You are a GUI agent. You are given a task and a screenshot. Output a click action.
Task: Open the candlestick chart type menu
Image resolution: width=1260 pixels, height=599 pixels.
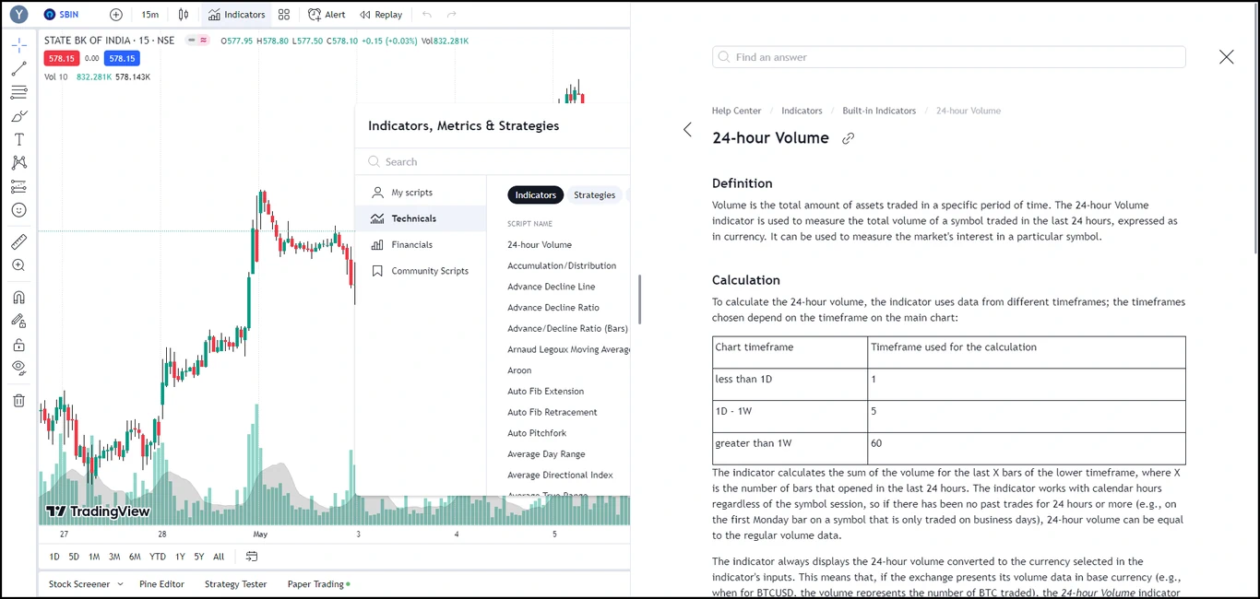(x=184, y=15)
